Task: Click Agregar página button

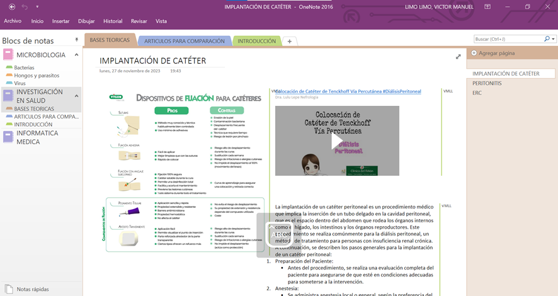Action: [493, 53]
